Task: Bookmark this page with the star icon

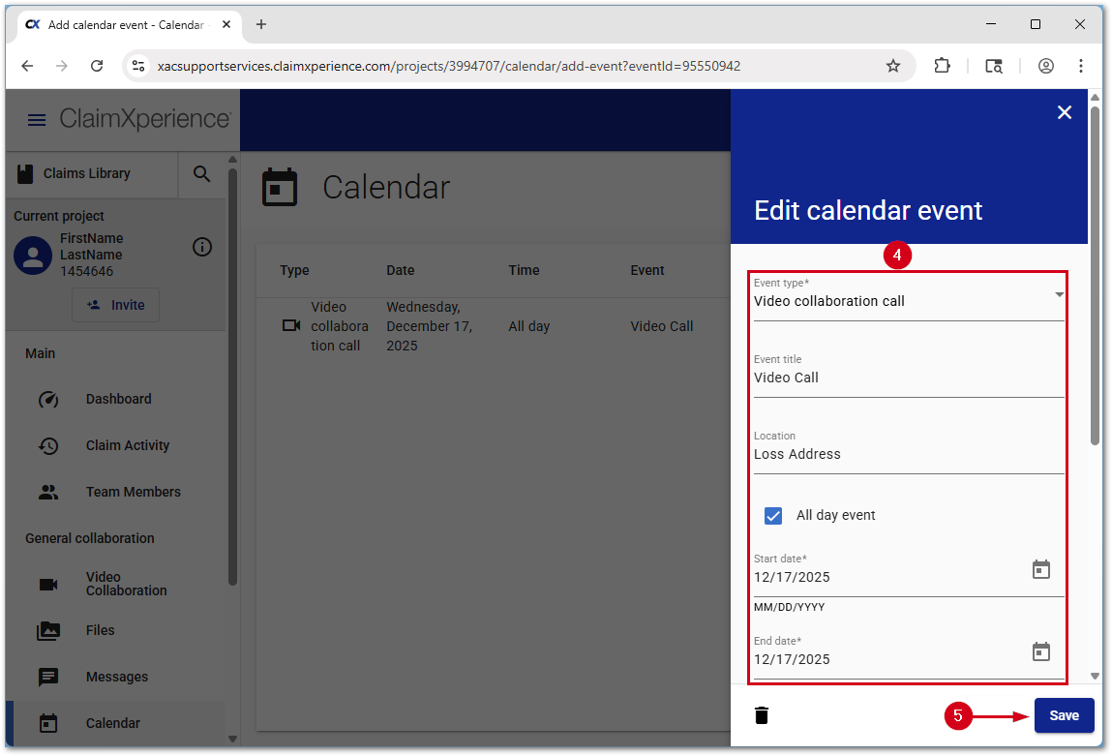Action: [893, 66]
